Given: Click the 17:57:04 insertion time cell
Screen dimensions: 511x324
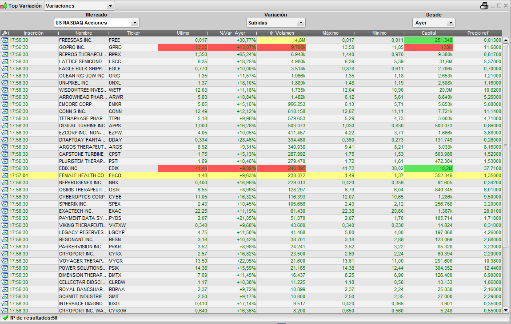Looking at the screenshot, I should (x=34, y=175).
